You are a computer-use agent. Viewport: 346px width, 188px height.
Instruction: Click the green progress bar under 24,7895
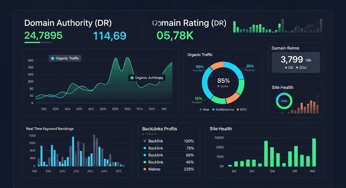tap(32, 42)
